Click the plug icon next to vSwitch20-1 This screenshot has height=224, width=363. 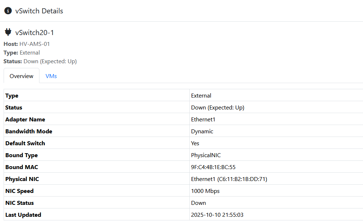click(8, 33)
